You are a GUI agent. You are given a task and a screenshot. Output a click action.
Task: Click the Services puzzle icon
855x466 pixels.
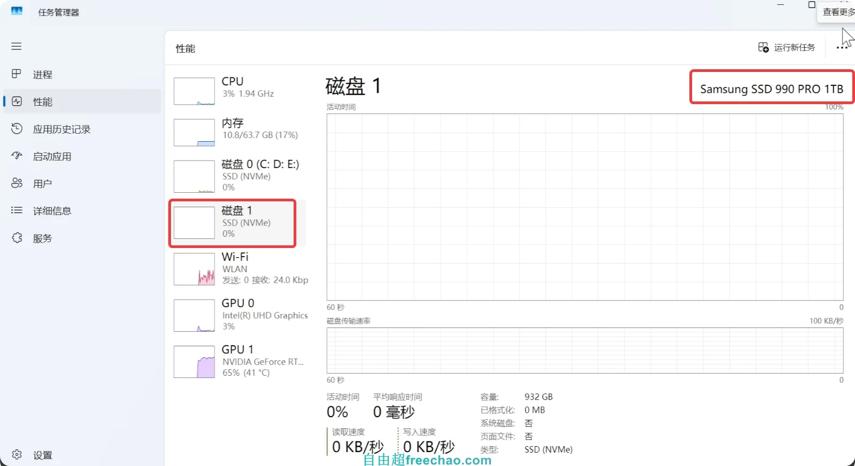(17, 237)
